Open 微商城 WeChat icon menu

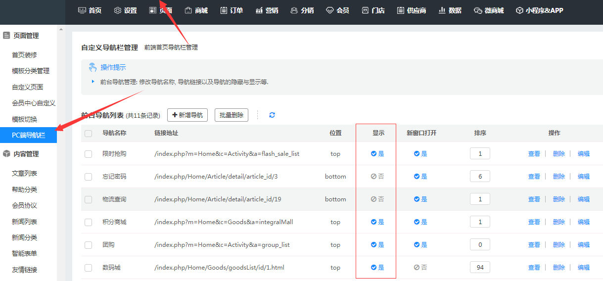point(477,10)
